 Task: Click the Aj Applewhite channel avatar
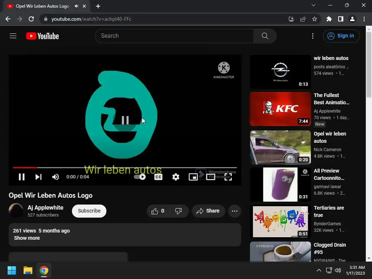[x=16, y=210]
